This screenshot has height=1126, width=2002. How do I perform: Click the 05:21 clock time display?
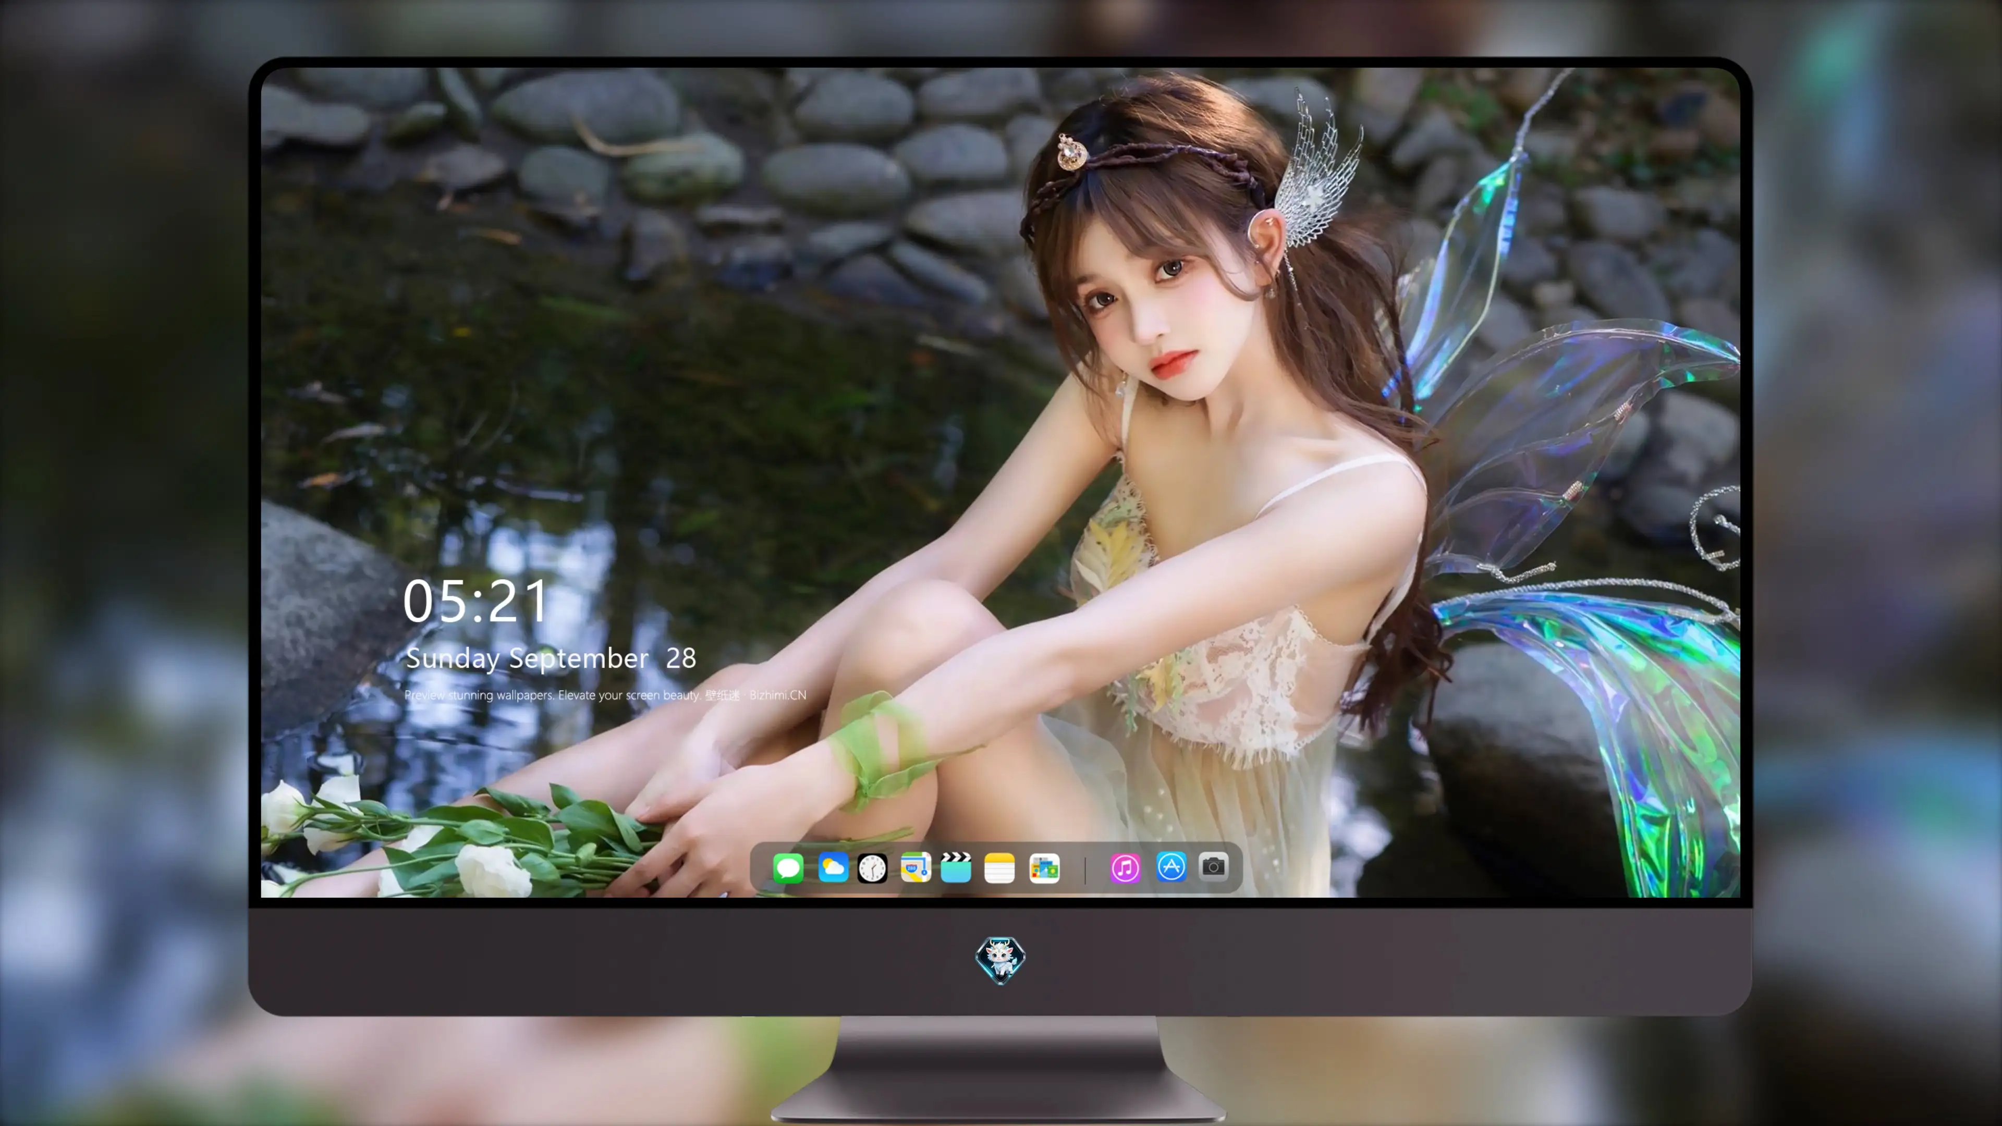pyautogui.click(x=475, y=601)
